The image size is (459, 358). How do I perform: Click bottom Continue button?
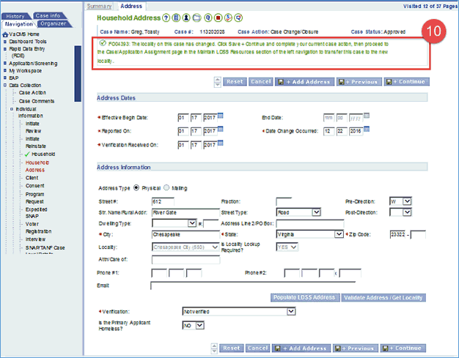[x=403, y=348]
